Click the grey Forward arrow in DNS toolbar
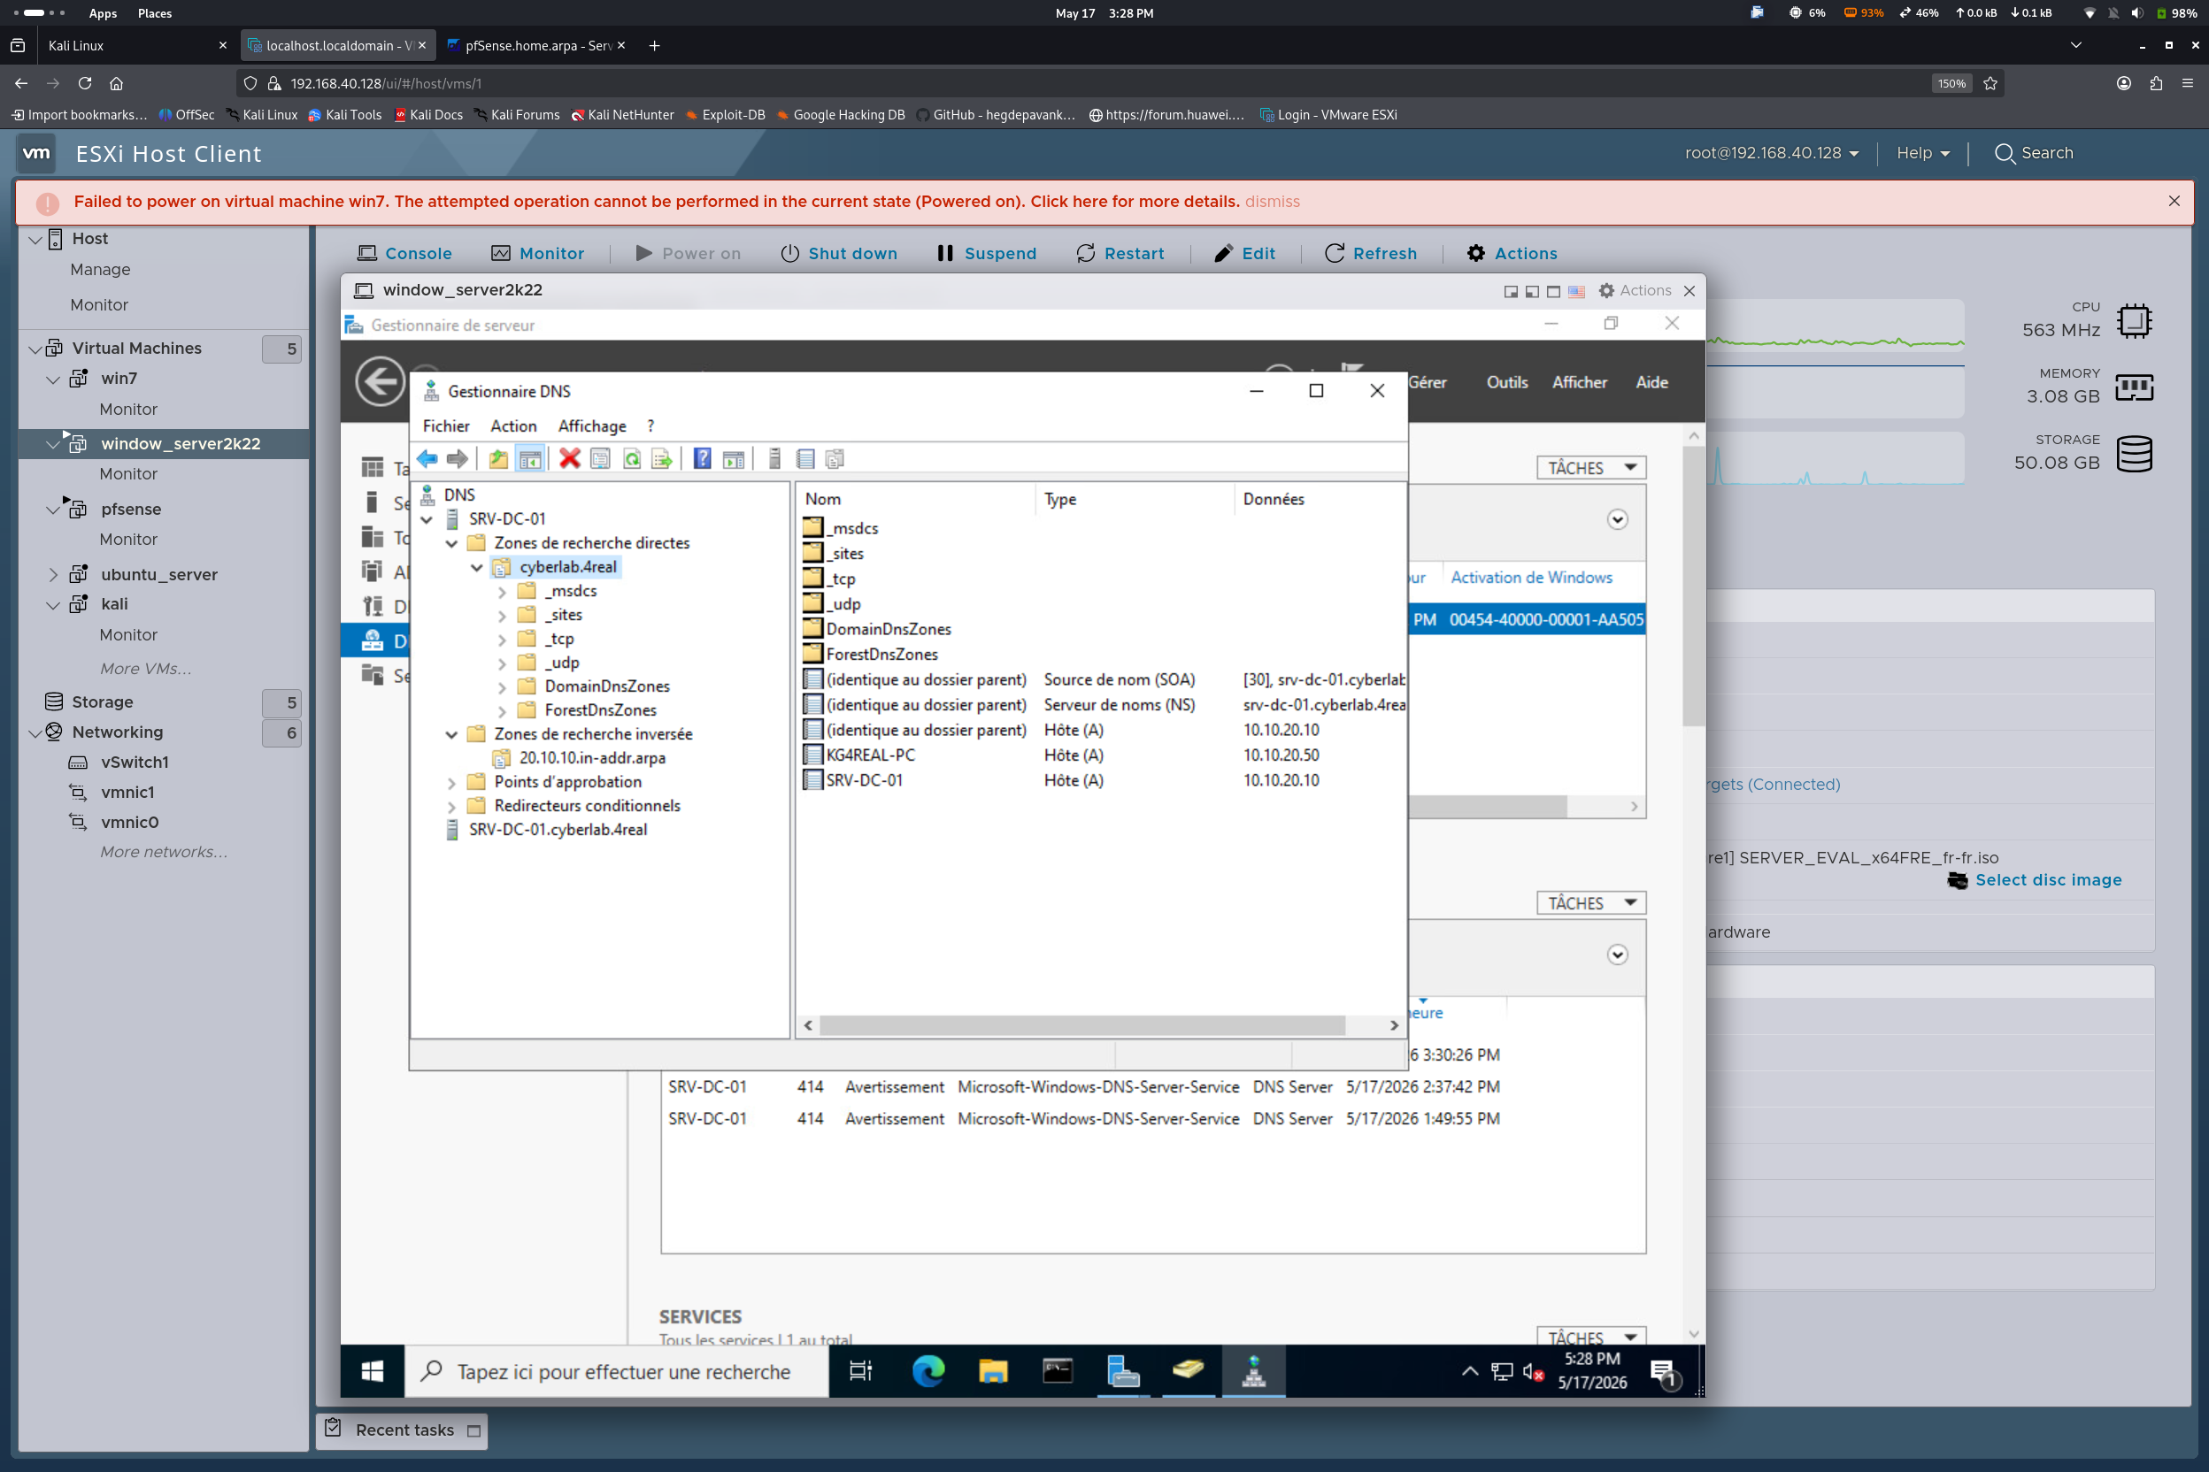2209x1472 pixels. [x=458, y=459]
